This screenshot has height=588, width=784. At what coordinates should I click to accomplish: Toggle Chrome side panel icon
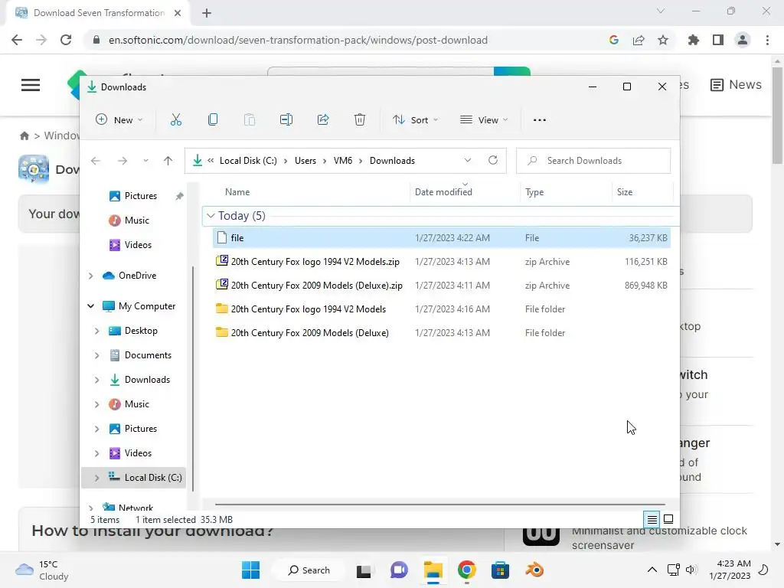[x=718, y=40]
